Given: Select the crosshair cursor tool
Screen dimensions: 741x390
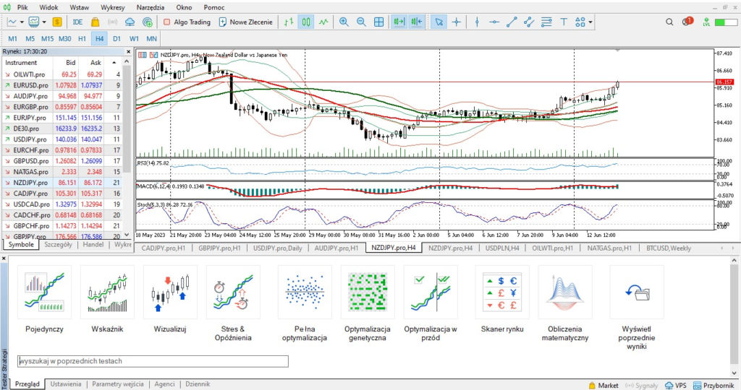Looking at the screenshot, I should [x=457, y=22].
